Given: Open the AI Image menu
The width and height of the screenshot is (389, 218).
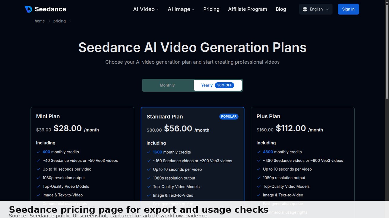Looking at the screenshot, I should [x=181, y=9].
